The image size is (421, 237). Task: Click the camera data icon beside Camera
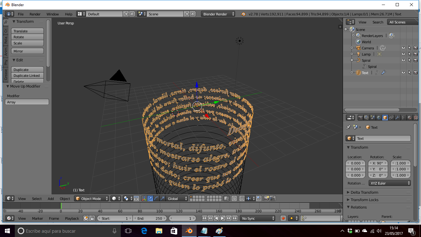pos(382,48)
